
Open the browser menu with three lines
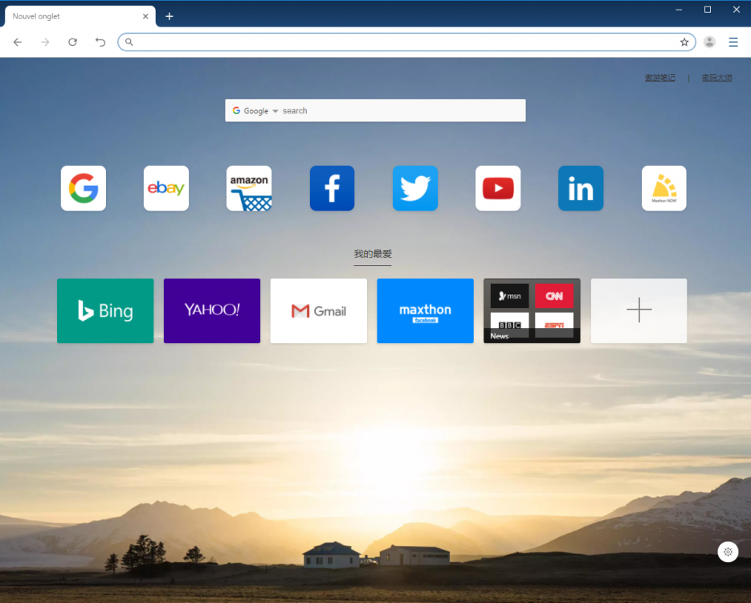tap(733, 42)
